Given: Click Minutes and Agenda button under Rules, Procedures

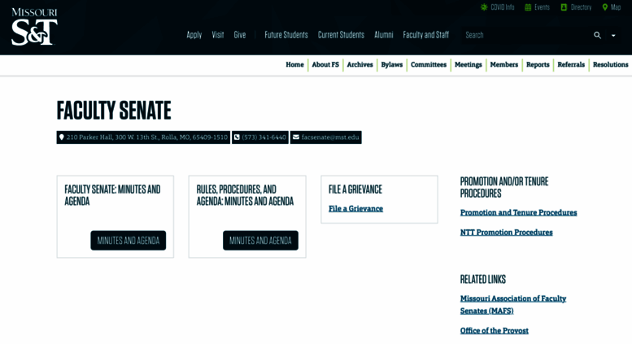Looking at the screenshot, I should pos(260,241).
